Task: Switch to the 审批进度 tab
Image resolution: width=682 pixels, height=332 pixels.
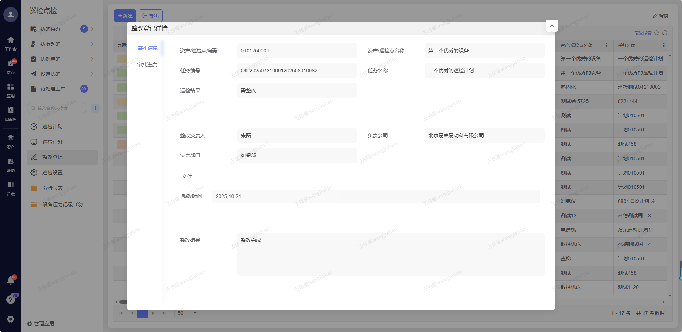Action: 147,64
